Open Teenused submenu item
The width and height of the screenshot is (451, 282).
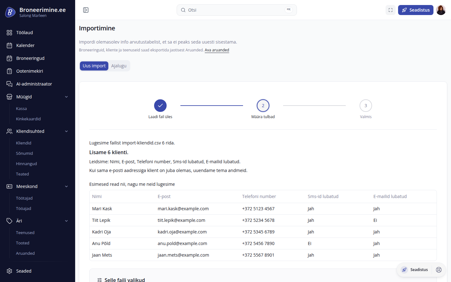[25, 233]
